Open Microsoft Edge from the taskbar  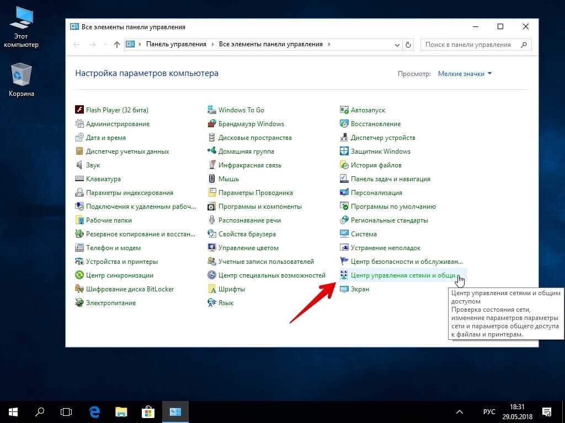94,411
